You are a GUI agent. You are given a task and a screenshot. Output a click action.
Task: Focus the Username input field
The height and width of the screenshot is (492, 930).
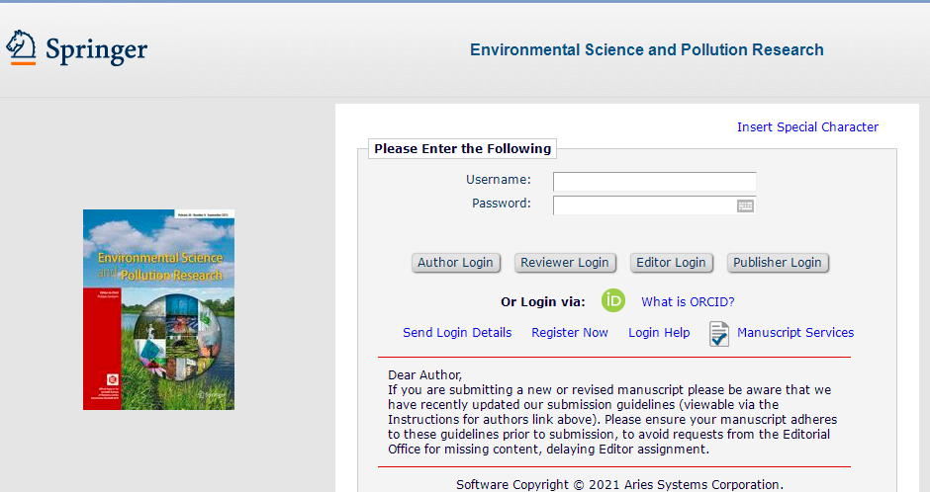point(654,181)
